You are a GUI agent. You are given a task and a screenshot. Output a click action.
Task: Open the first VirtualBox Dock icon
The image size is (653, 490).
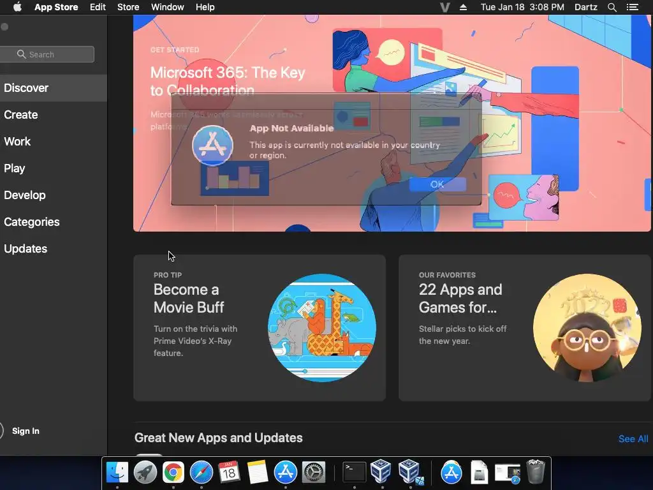pos(381,471)
